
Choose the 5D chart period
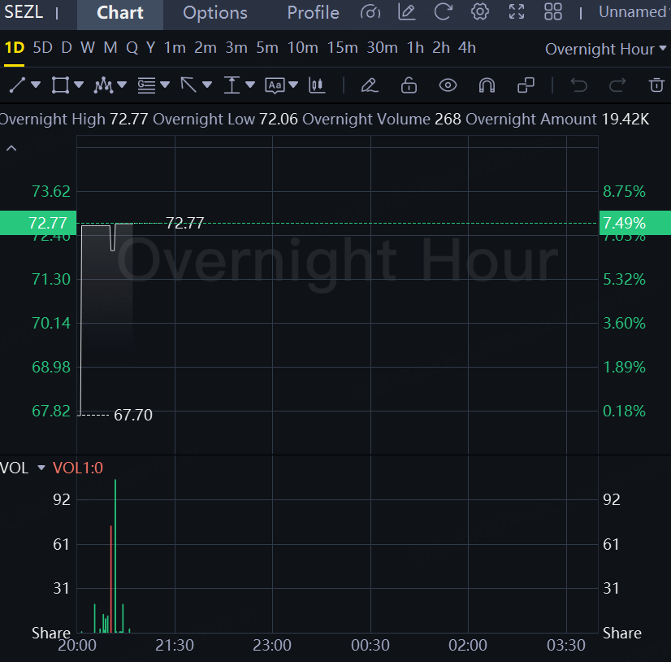(x=42, y=48)
